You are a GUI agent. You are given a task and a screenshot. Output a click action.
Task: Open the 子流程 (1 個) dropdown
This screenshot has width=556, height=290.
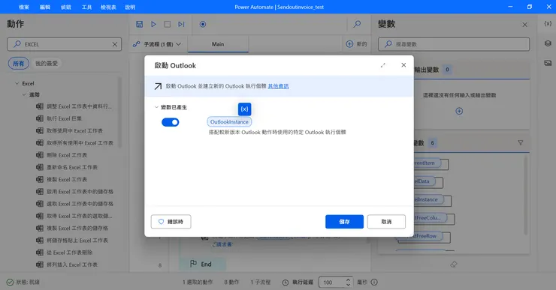click(156, 44)
